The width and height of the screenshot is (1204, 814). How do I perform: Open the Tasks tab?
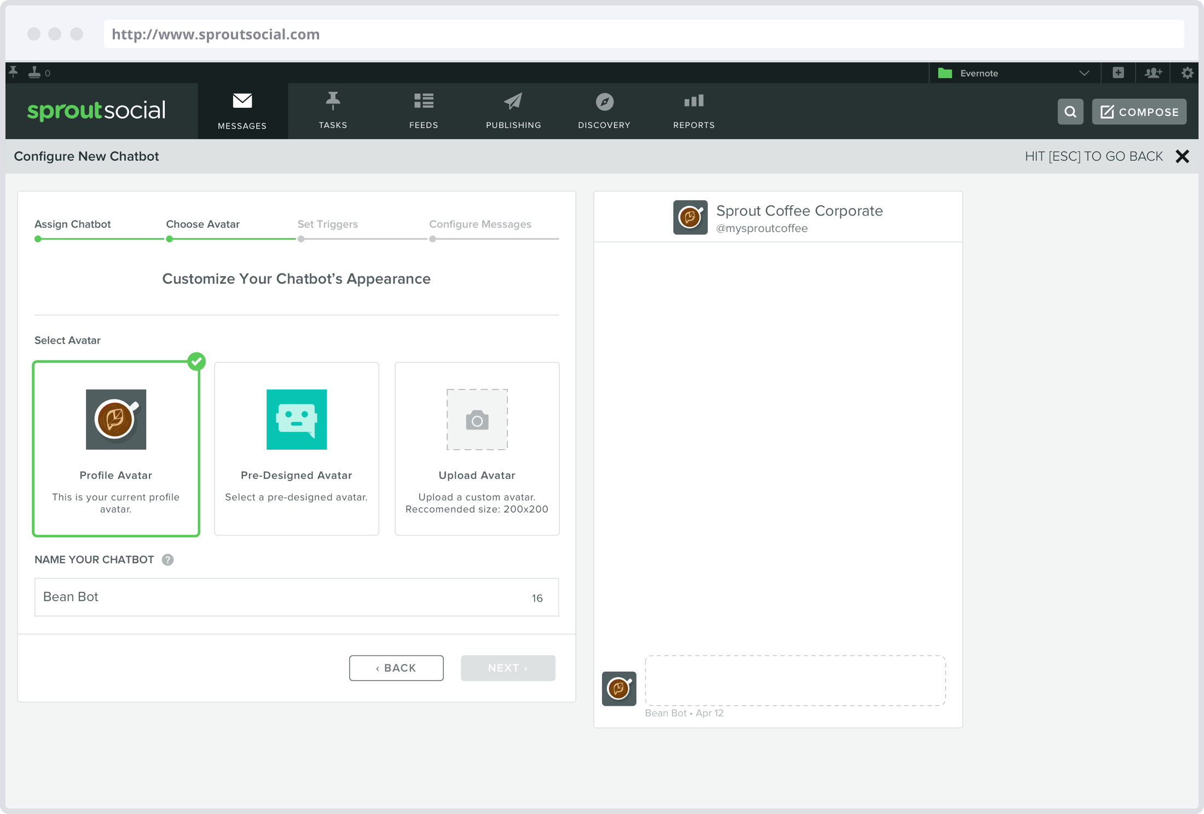pos(333,111)
